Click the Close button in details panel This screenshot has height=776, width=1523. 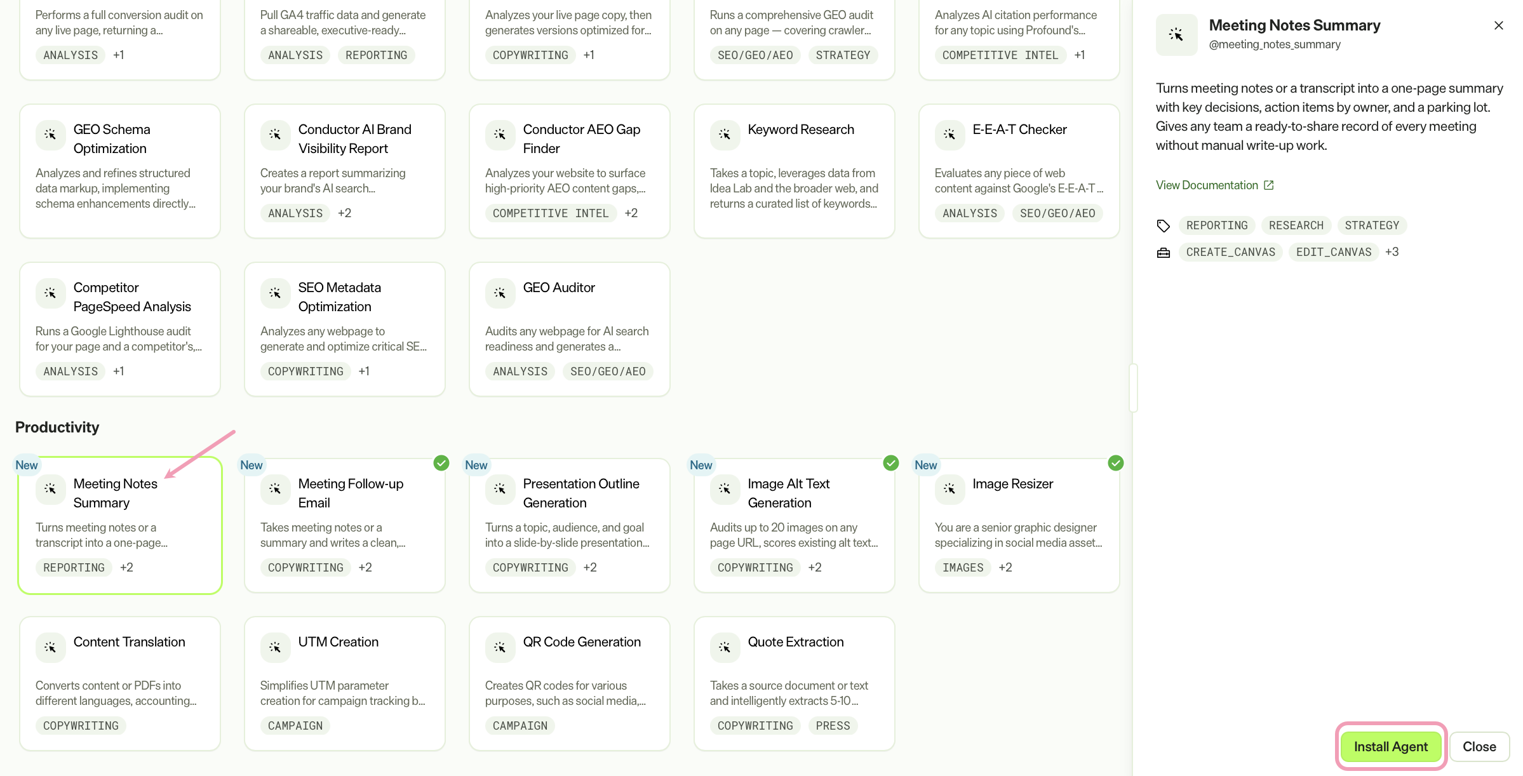(x=1479, y=747)
